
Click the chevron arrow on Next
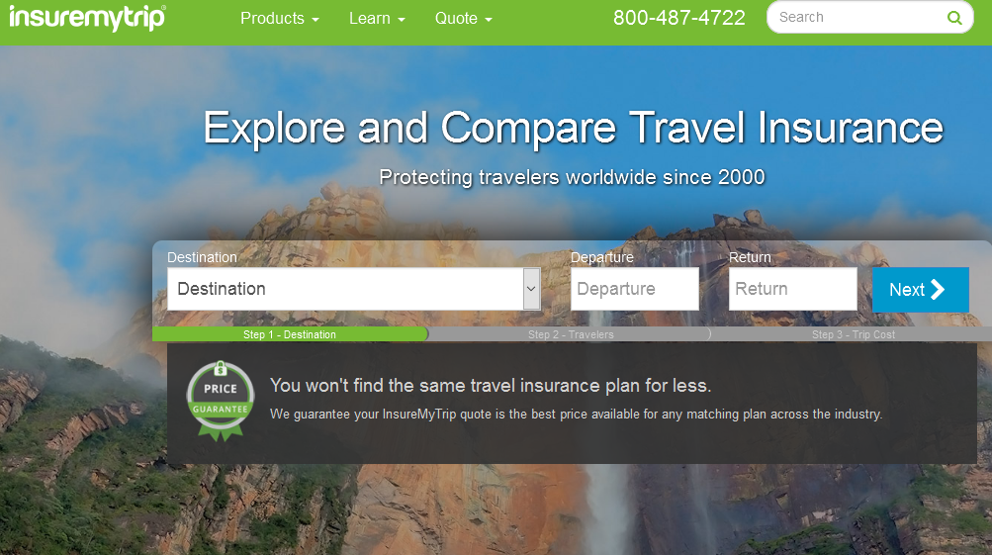coord(938,289)
